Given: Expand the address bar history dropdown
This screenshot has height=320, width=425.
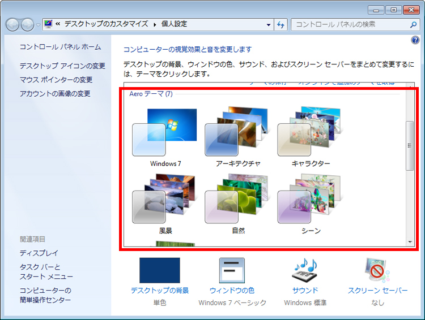Looking at the screenshot, I should tap(269, 25).
